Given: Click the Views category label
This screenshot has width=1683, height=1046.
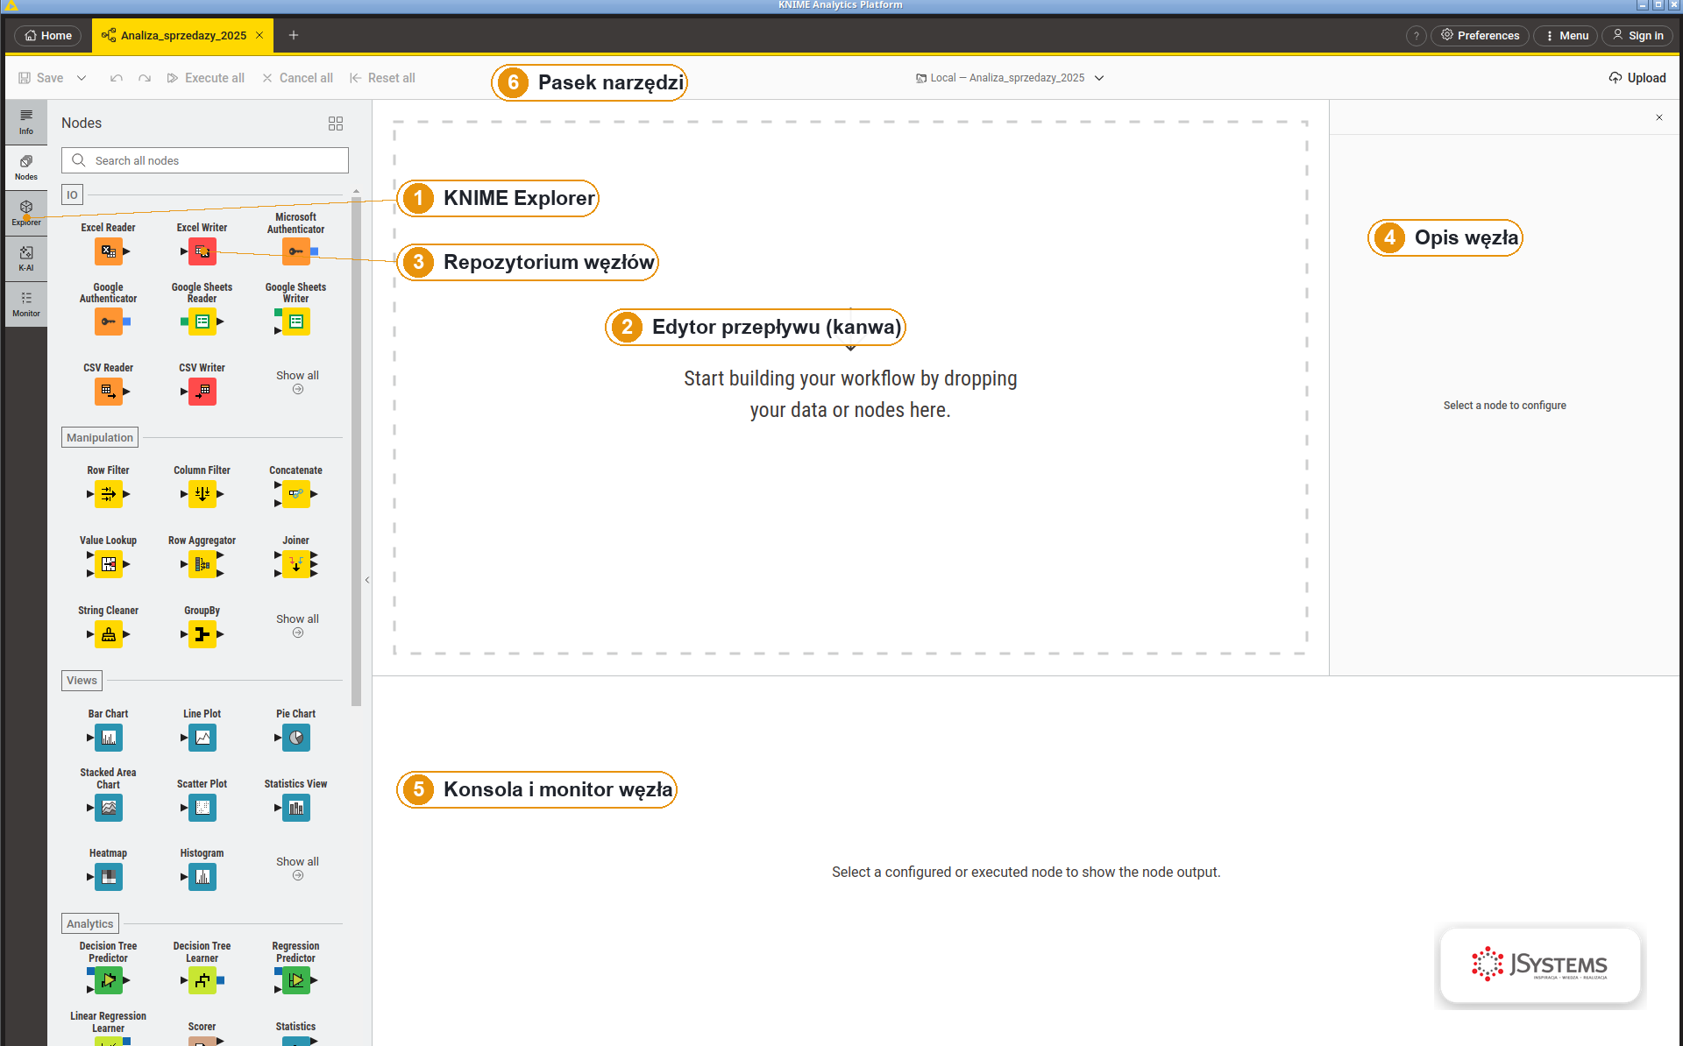Looking at the screenshot, I should 82,680.
